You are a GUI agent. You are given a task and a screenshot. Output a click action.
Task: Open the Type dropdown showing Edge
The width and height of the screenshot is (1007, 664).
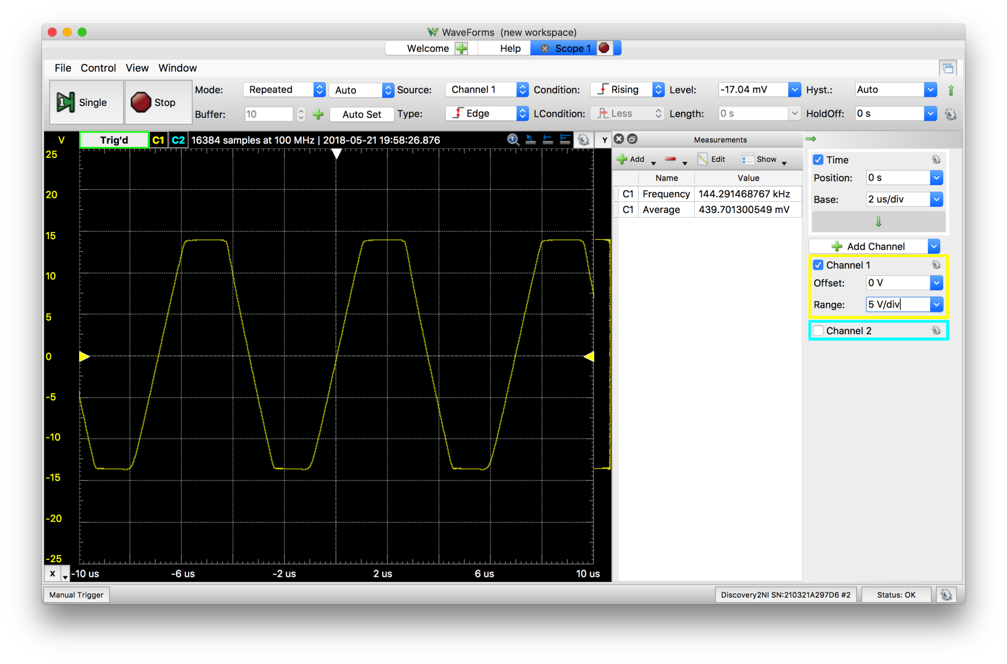click(x=487, y=114)
